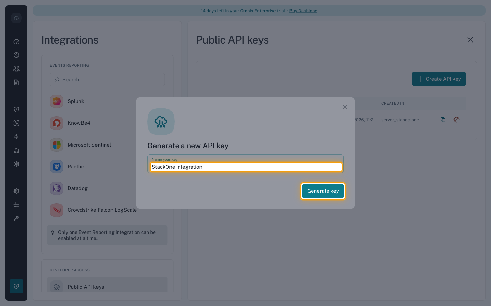Click the Splunk integration icon
The image size is (491, 306).
point(57,101)
